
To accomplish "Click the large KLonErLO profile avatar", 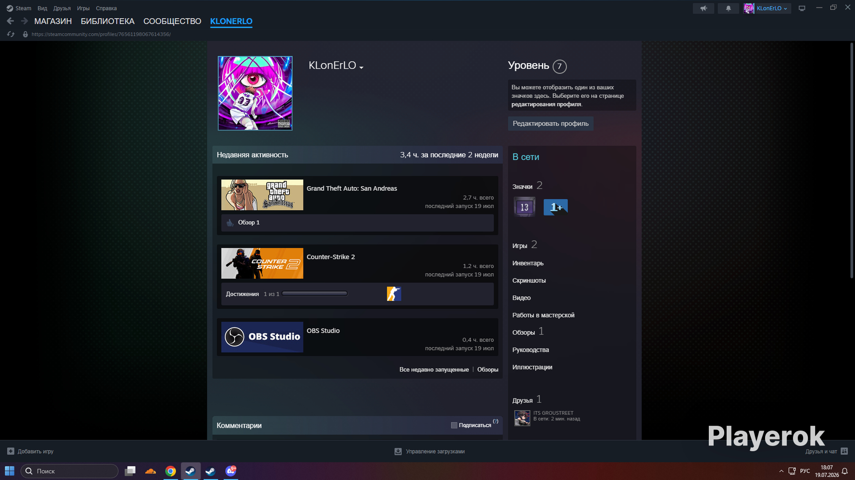I will (255, 93).
